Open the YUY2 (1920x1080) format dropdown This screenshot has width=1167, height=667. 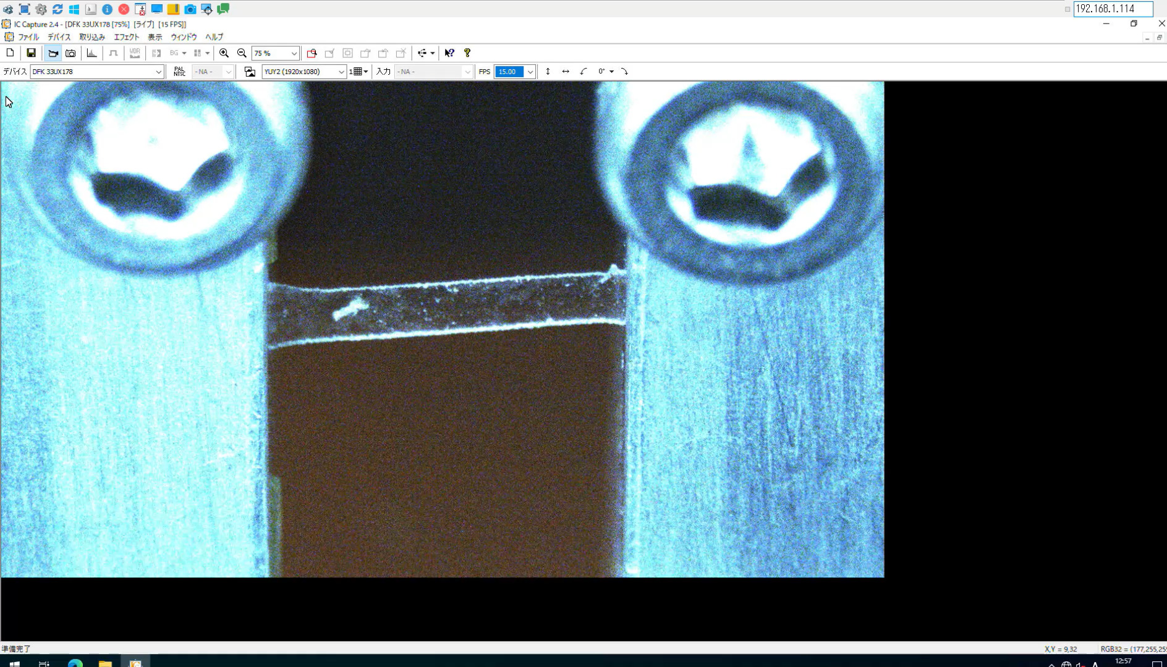point(342,72)
